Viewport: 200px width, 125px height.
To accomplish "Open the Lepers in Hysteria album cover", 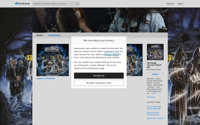I will coord(53,60).
